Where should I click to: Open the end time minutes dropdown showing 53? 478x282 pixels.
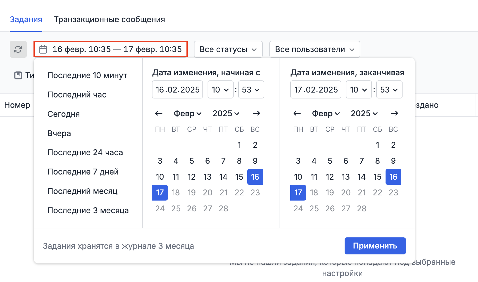pos(389,90)
